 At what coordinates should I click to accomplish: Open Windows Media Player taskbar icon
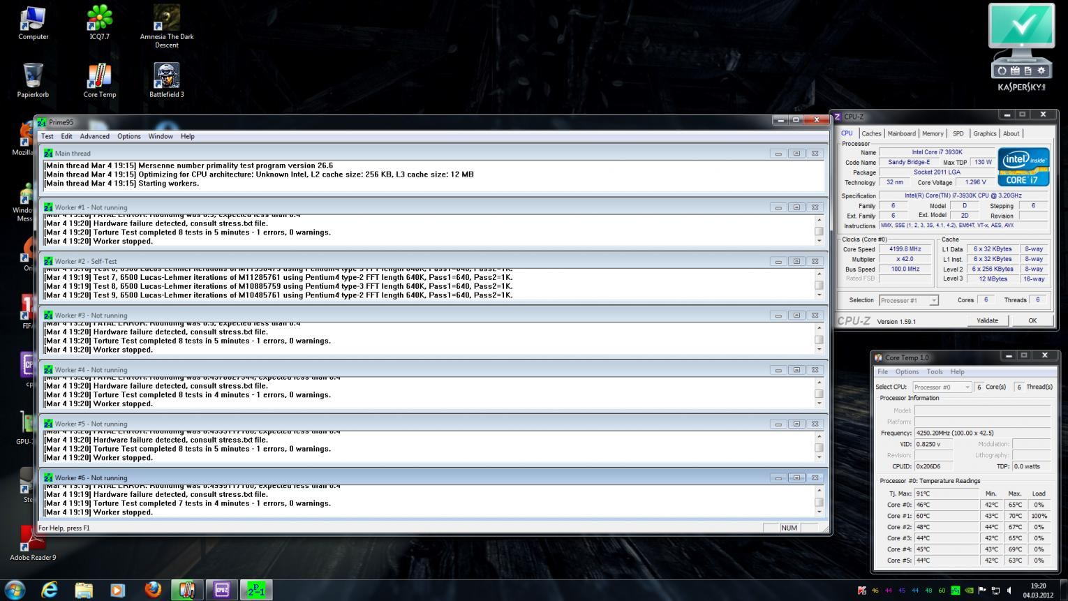(118, 590)
